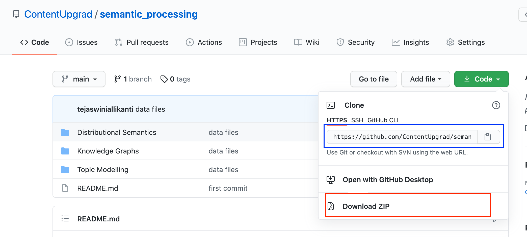Click the terminal icon next to Clone
The image size is (527, 237).
tap(331, 105)
